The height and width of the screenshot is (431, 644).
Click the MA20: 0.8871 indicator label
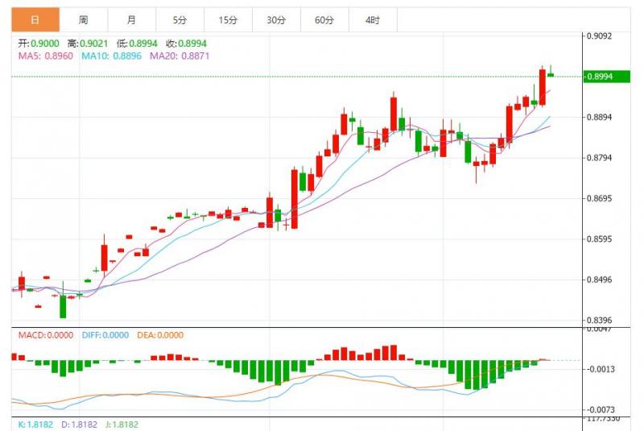180,56
